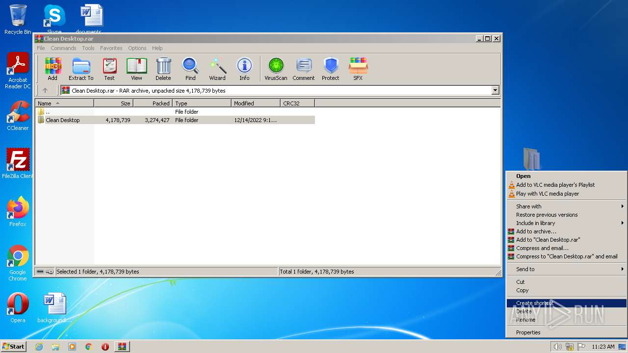The image size is (628, 353).
Task: Click the Delete trash can toolbar icon
Action: coord(163,69)
